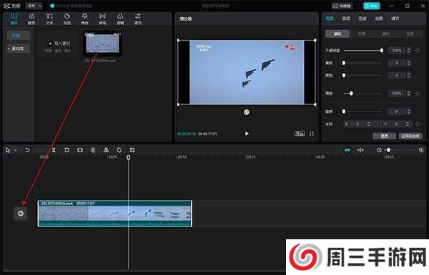Click the Apply to all button
Screen dimensions: 429x275
click(410, 136)
